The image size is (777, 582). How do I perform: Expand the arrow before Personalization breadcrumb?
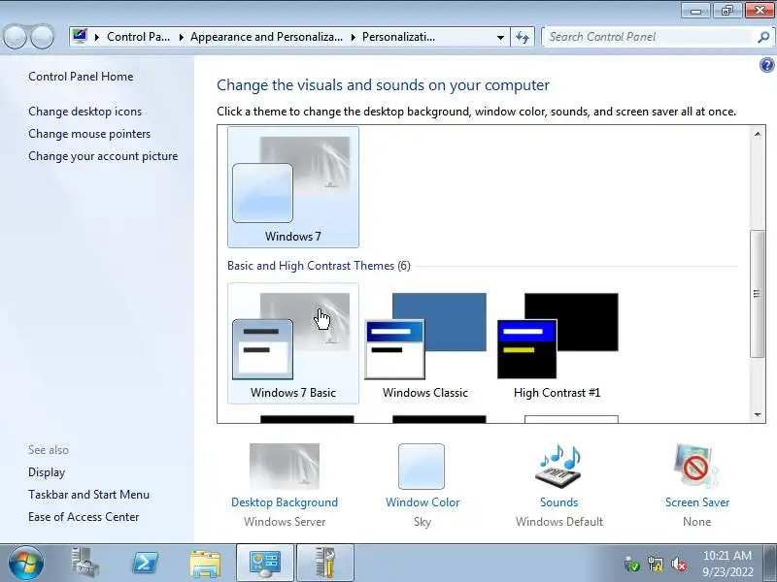coord(354,37)
